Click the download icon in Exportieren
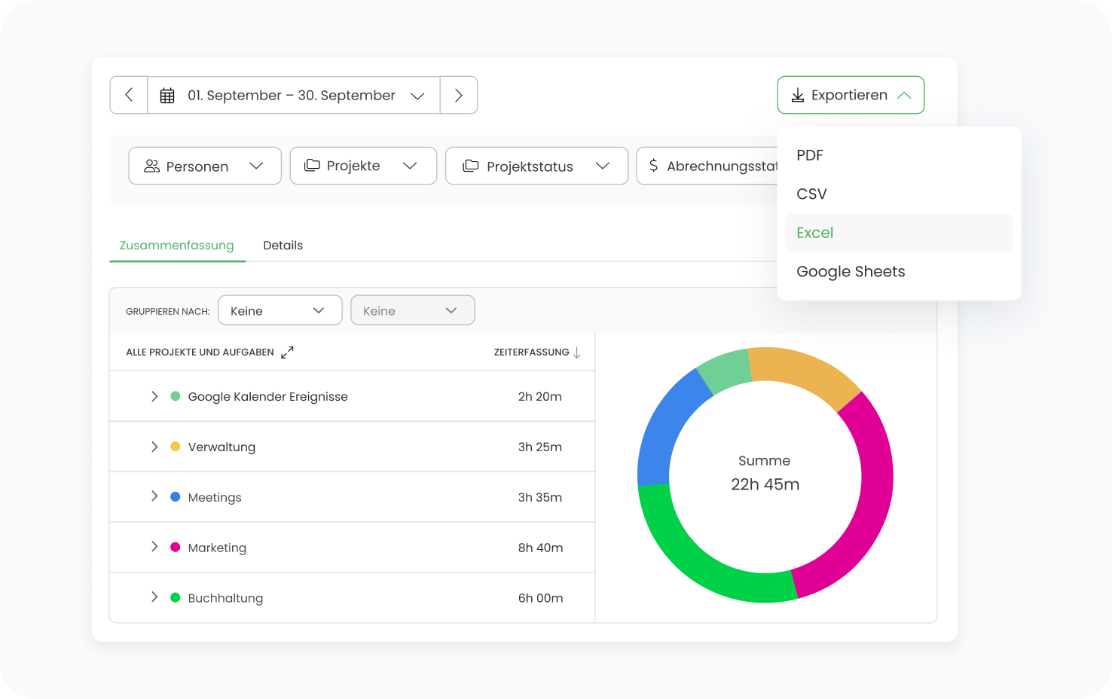Screen dimensions: 1112x699 (x=797, y=95)
